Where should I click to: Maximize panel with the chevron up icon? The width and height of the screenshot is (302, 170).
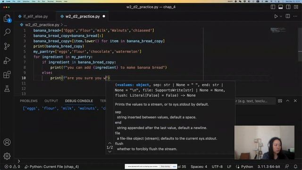[287, 101]
